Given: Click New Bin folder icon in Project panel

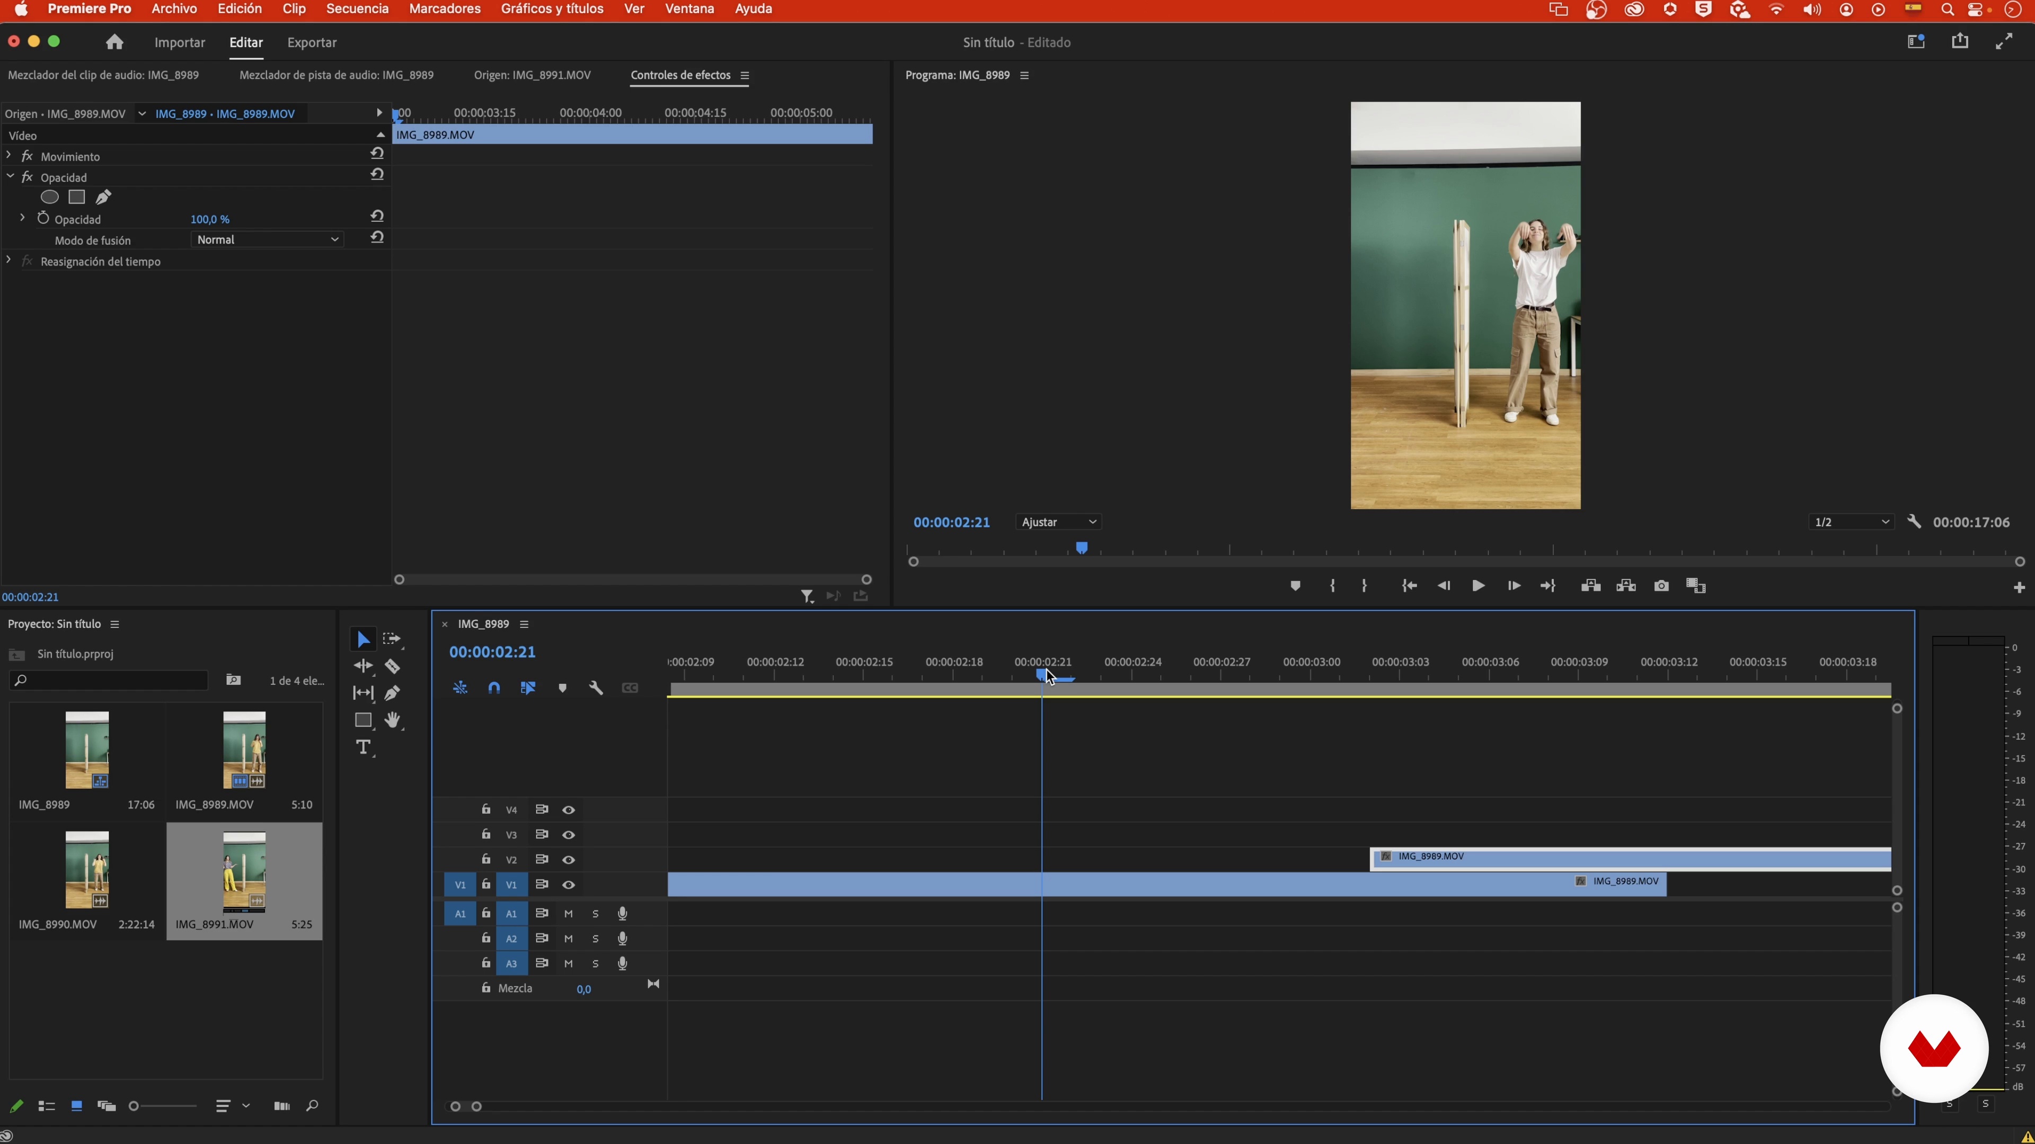Looking at the screenshot, I should click(233, 680).
